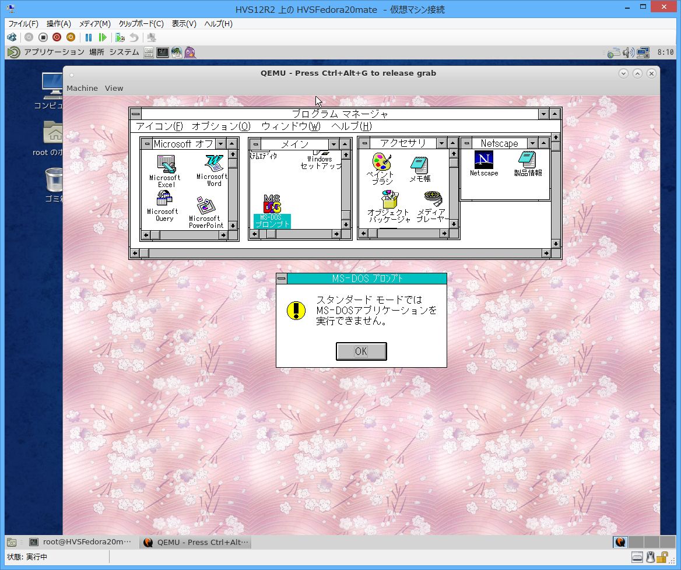Click Microsoft Office group horizontal scroll right arrow
This screenshot has height=570, width=681.
(x=223, y=235)
